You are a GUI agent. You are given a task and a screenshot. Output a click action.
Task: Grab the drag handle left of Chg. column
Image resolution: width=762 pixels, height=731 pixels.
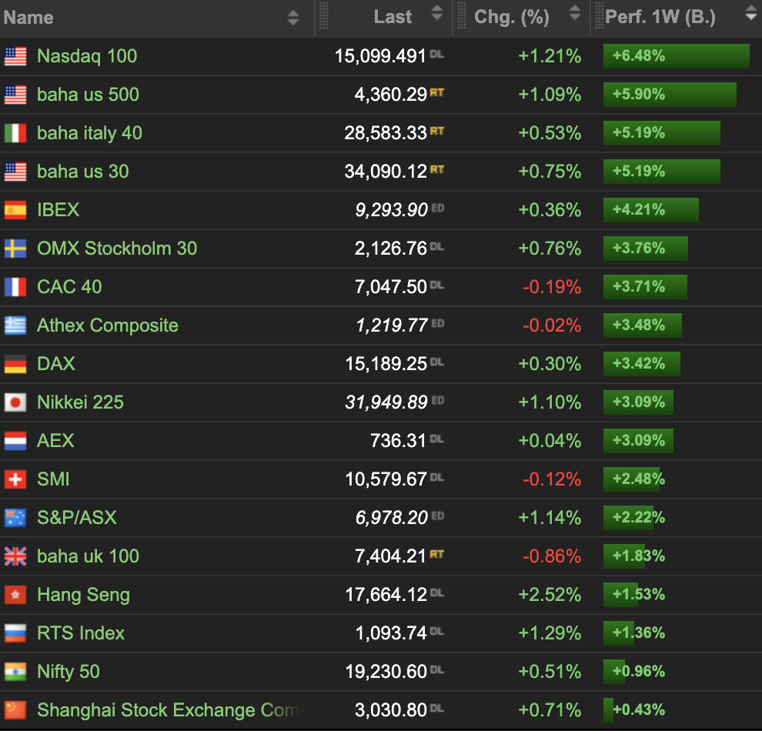(462, 15)
